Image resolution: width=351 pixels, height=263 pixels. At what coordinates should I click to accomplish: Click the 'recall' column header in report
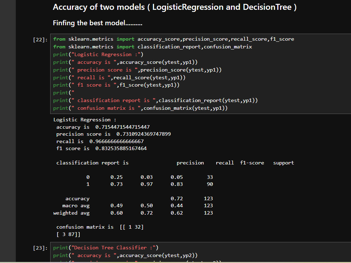[225, 163]
